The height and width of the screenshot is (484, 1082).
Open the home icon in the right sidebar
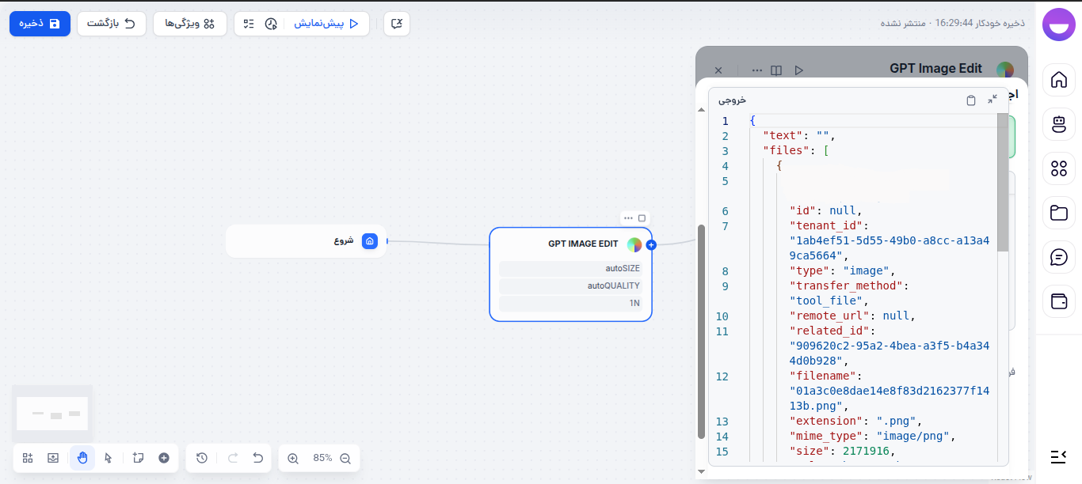point(1059,80)
